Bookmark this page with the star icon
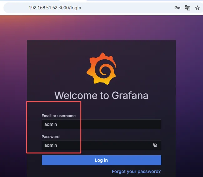Viewport: 203px width, 177px height. click(197, 8)
